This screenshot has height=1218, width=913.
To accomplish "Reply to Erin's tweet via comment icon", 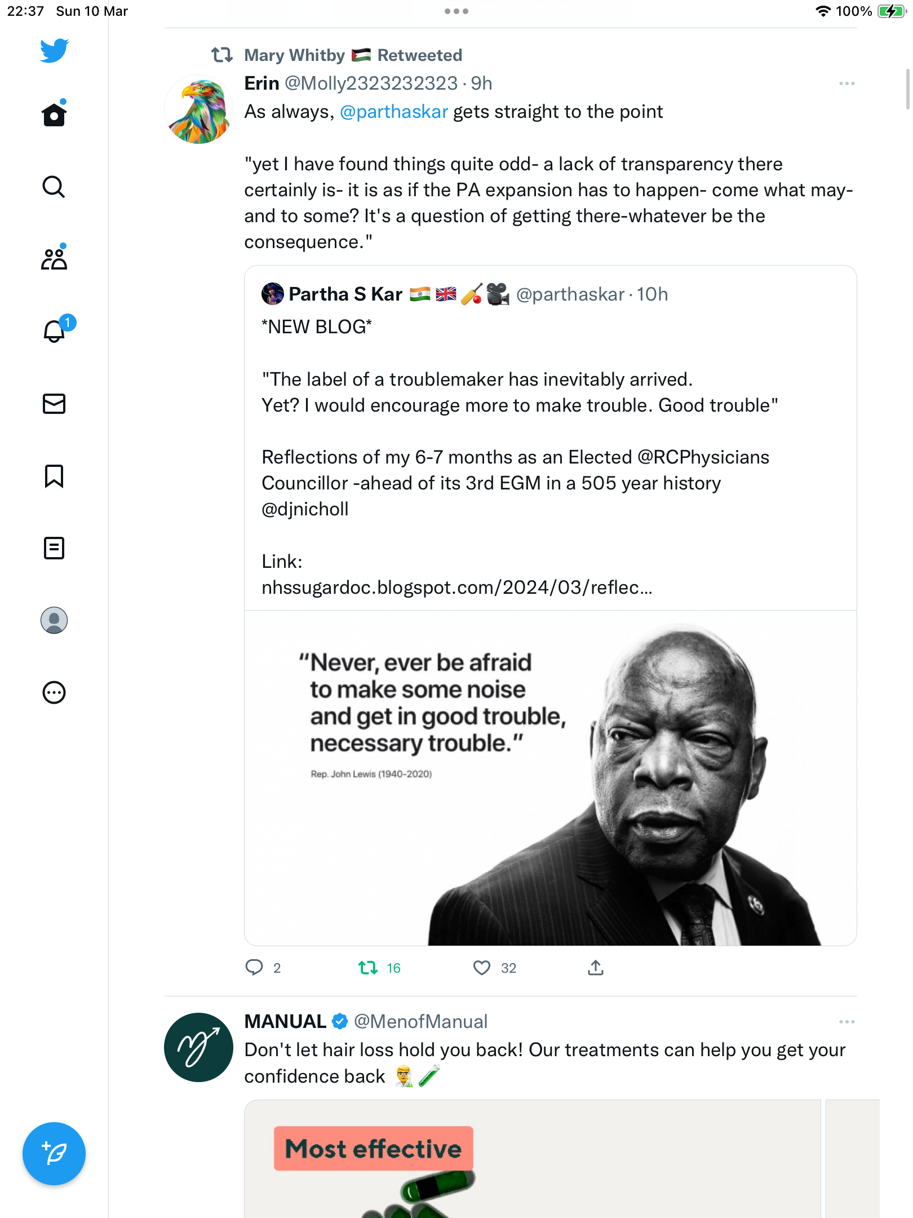I will (254, 968).
